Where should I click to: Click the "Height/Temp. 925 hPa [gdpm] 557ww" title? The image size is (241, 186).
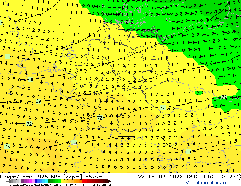click(x=51, y=177)
